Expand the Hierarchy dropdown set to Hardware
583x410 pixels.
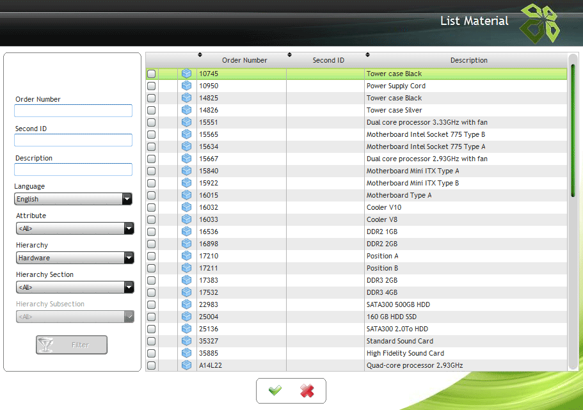tap(75, 258)
